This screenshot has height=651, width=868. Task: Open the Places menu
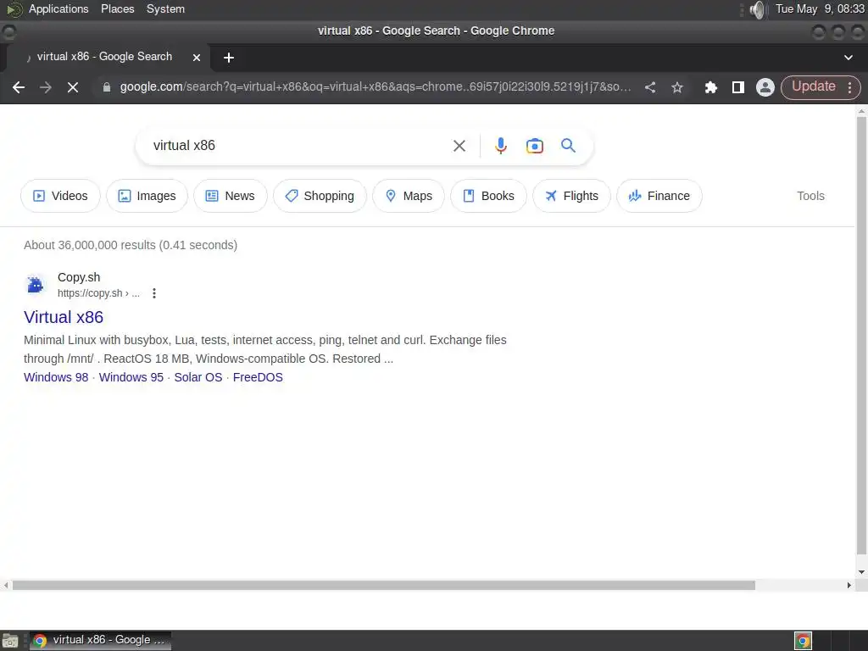pyautogui.click(x=117, y=8)
